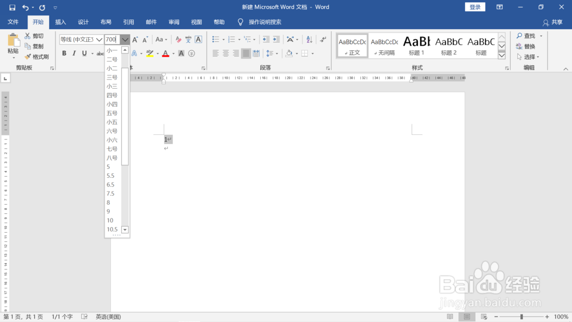This screenshot has height=322, width=572.
Task: Copy selection with 复制
Action: pos(34,46)
